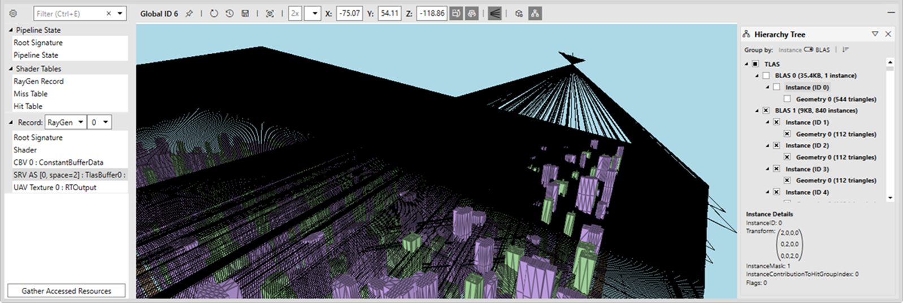The height and width of the screenshot is (303, 903).
Task: Open Hierarchy Tree panel options triangle
Action: click(x=875, y=34)
